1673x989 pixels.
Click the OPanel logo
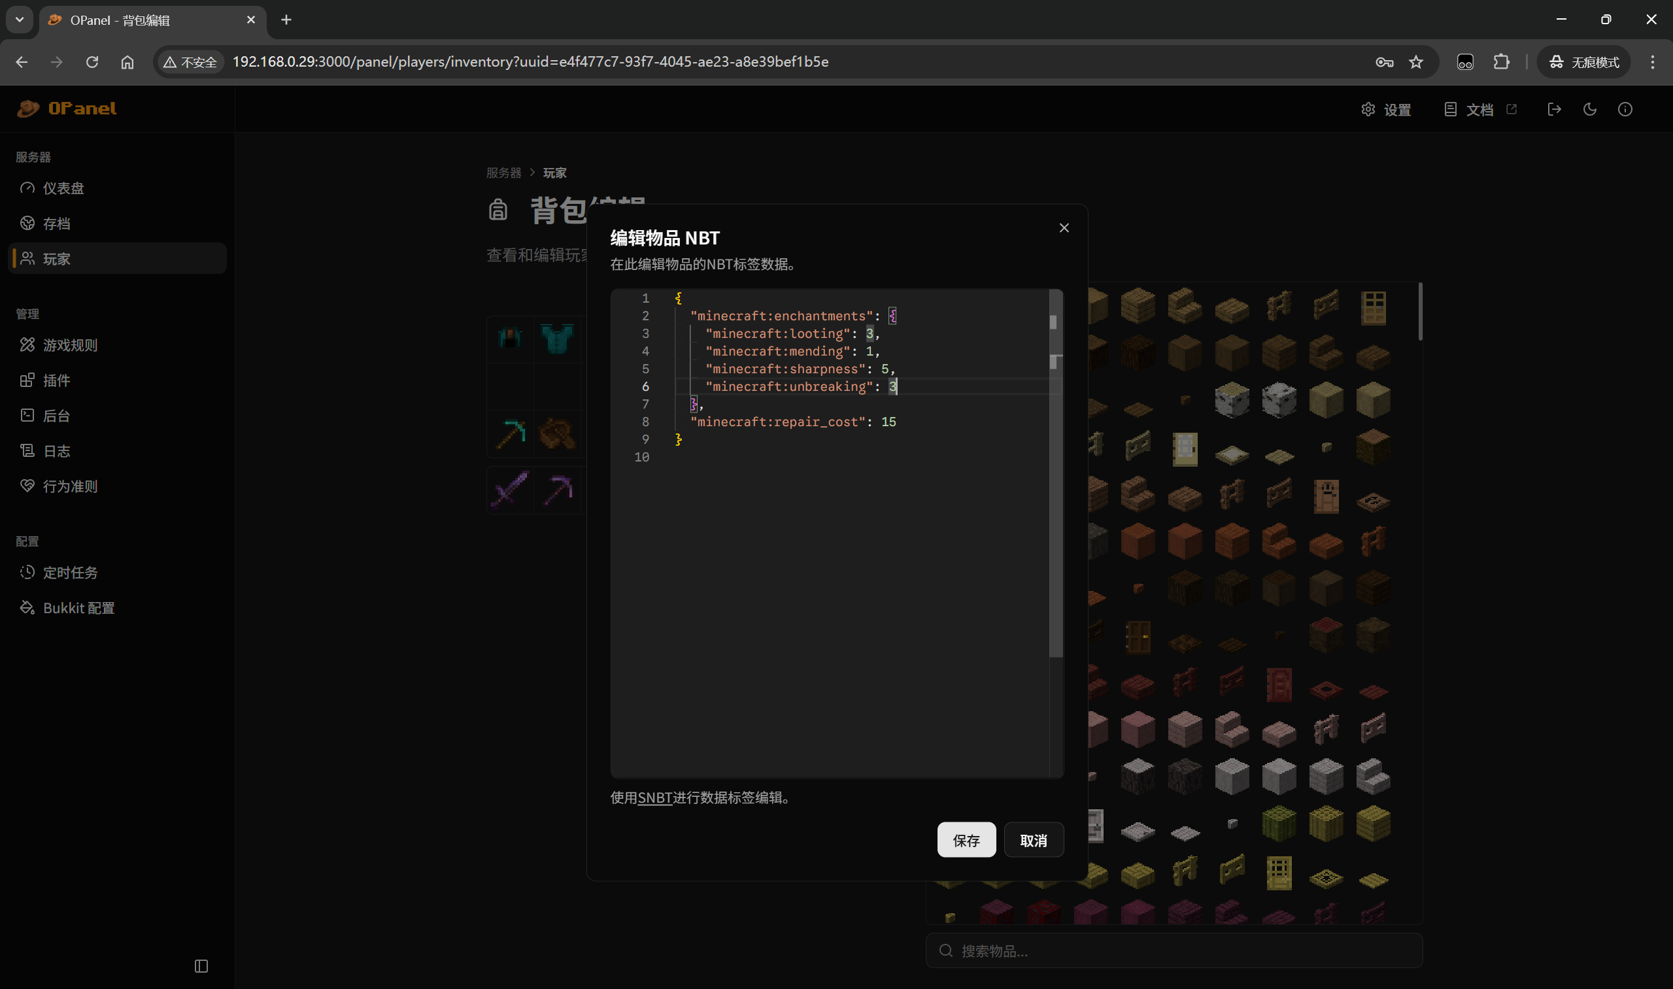(67, 108)
